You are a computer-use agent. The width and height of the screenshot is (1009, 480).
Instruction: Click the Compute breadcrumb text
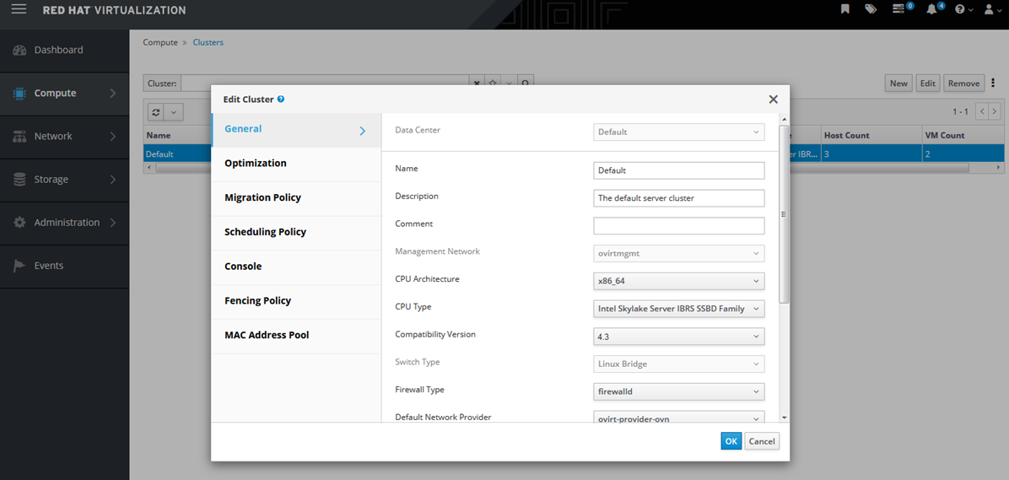pyautogui.click(x=160, y=42)
